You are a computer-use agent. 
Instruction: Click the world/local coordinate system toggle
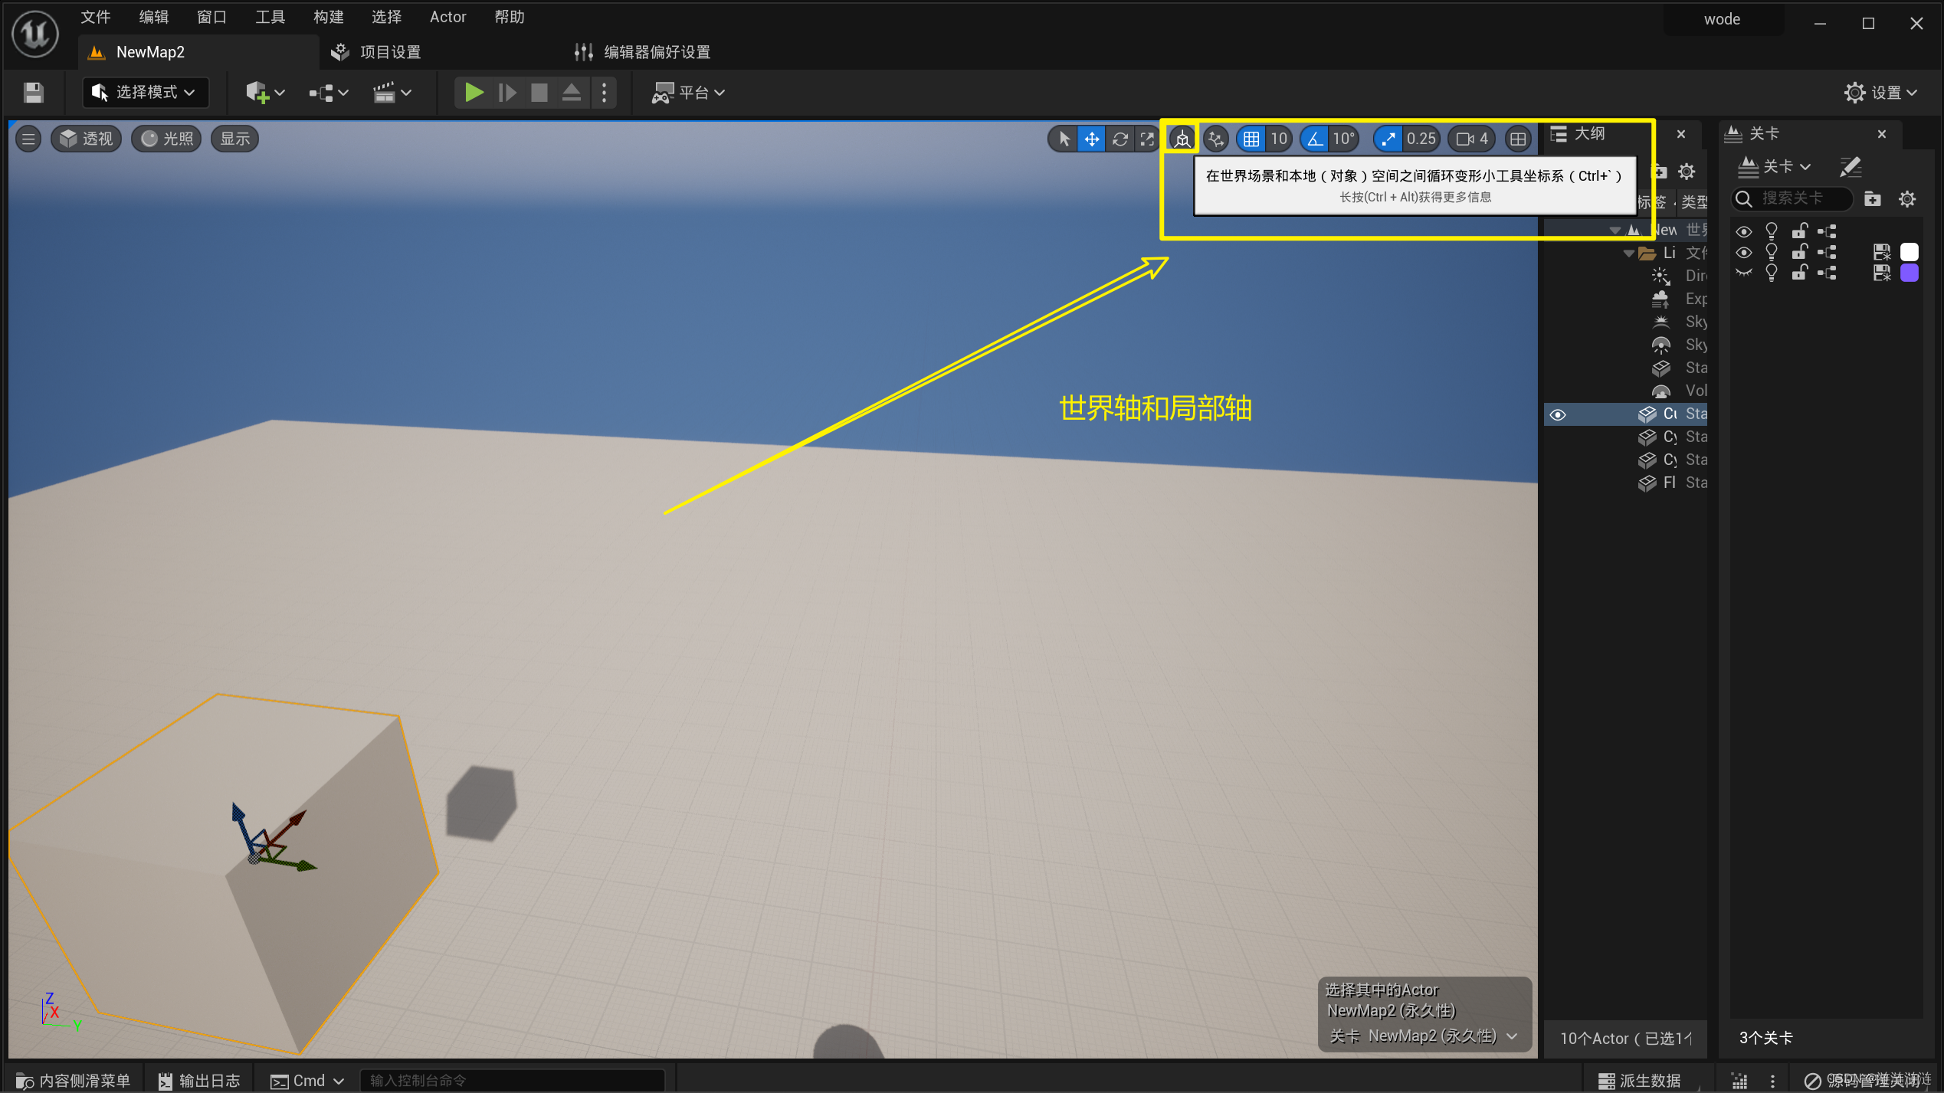(1182, 139)
